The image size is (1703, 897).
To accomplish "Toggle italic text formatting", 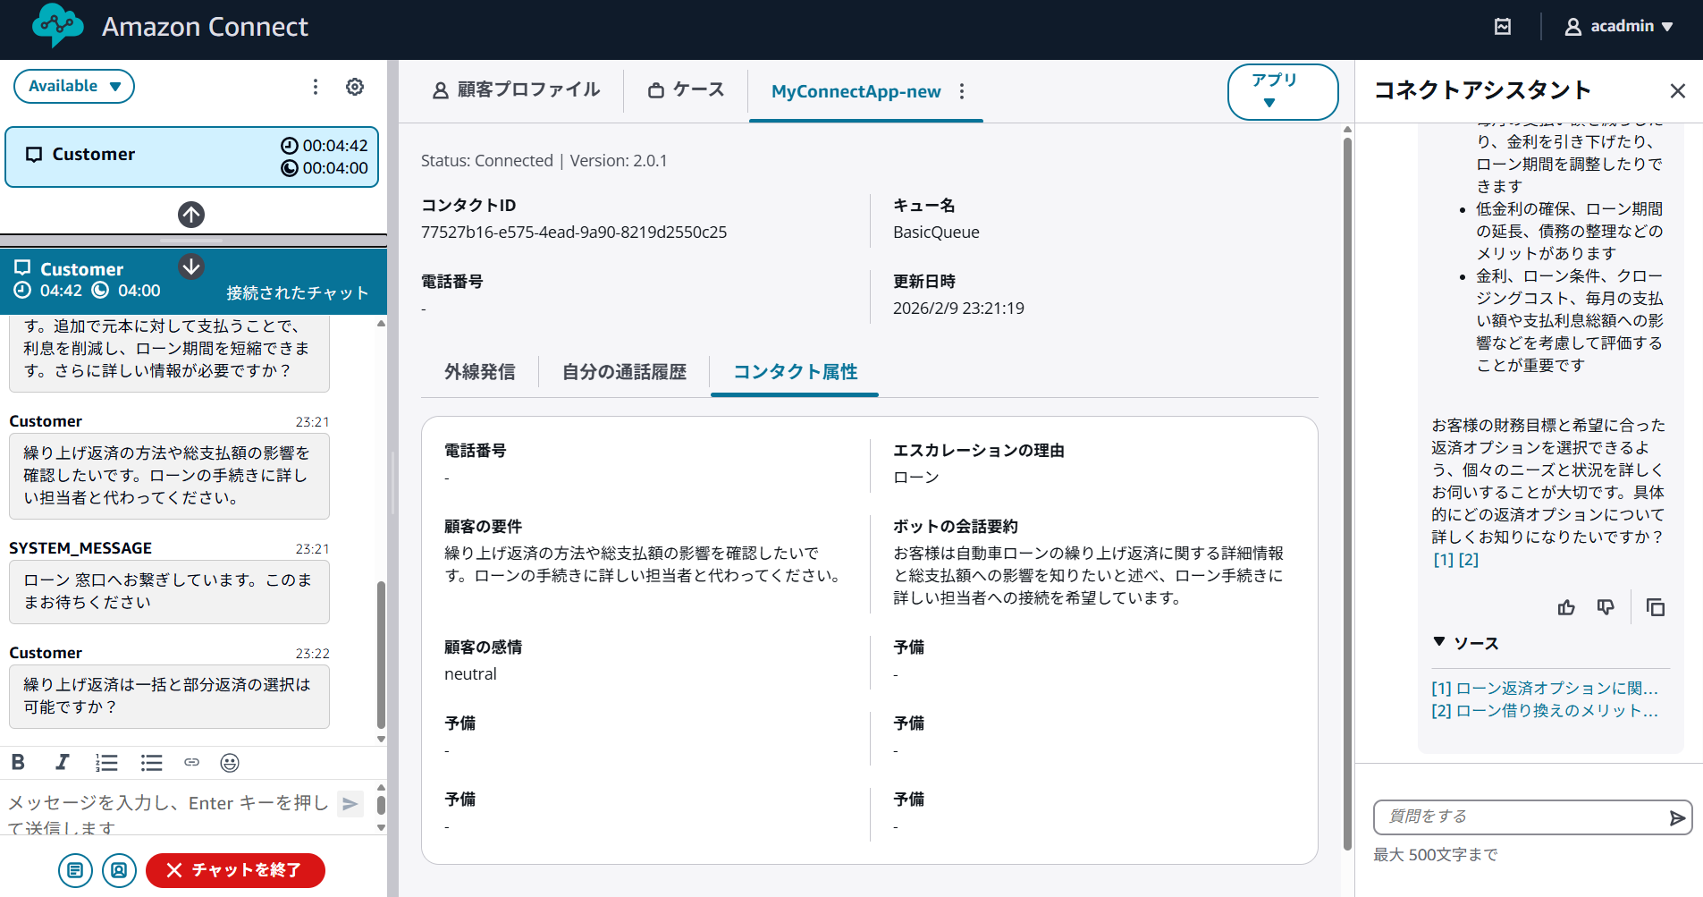I will 62,762.
